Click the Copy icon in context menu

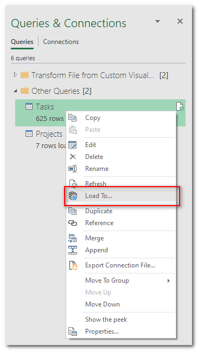click(x=73, y=118)
